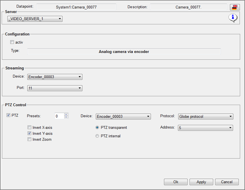Uncheck the PTZ checkbox
The width and height of the screenshot is (245, 190).
point(8,115)
